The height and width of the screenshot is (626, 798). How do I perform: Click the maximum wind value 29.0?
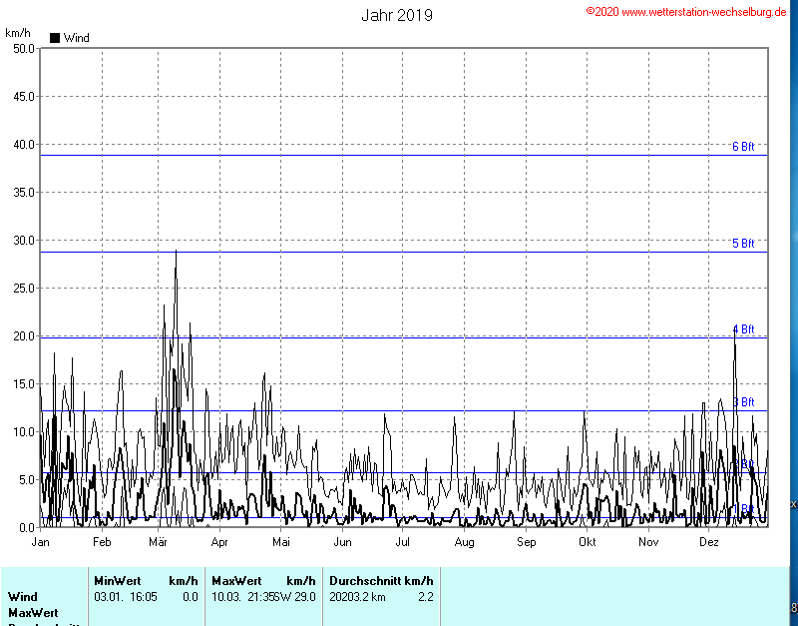click(307, 597)
